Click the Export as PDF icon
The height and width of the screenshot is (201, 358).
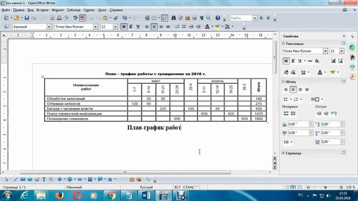[52, 18]
